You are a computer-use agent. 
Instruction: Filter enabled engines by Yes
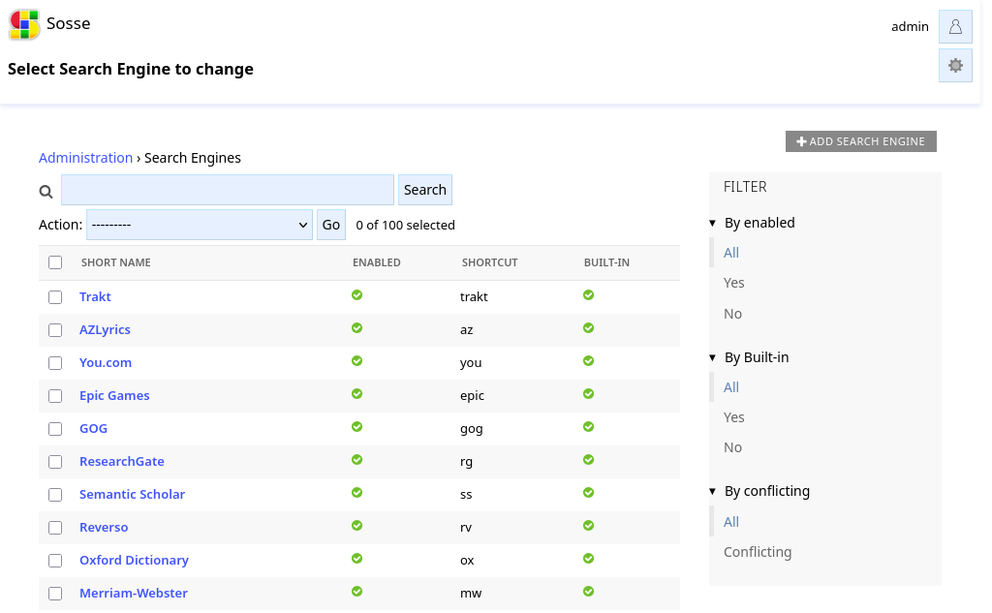pyautogui.click(x=734, y=283)
